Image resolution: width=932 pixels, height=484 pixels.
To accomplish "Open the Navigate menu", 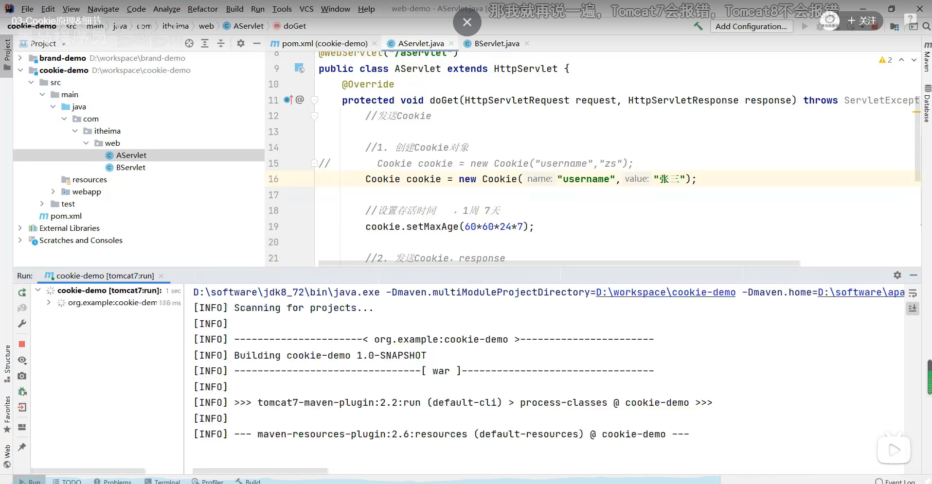I will pyautogui.click(x=103, y=9).
